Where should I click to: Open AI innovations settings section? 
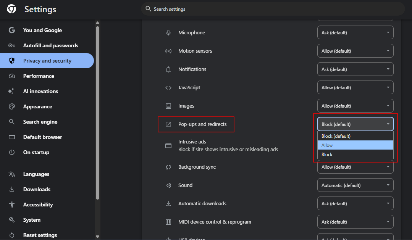pyautogui.click(x=47, y=91)
